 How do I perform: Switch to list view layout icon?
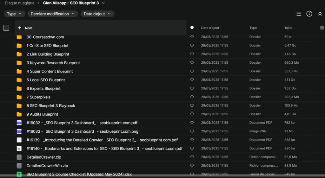point(298,14)
